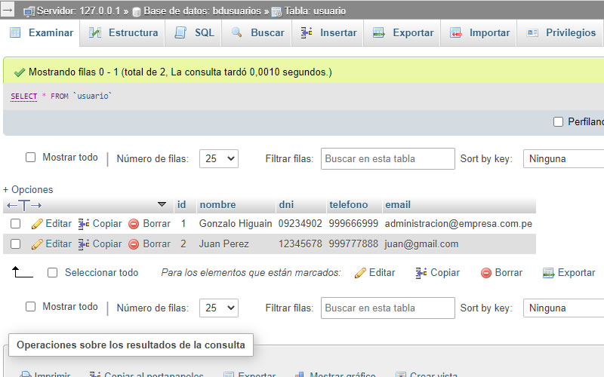Click Borrar text for Gonzalo Higuain row
This screenshot has height=377, width=604.
(x=156, y=223)
